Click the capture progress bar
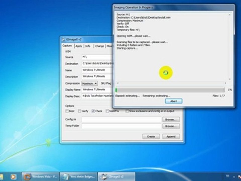Screen dimensions: 241x181 click(x=170, y=90)
